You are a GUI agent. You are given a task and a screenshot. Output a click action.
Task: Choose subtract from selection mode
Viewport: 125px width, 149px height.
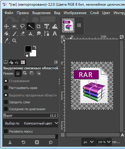coord(32,73)
